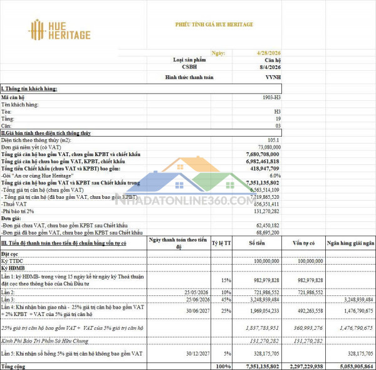Click the '45%' rate in Lần 3 row
The height and width of the screenshot is (370, 376).
click(x=226, y=300)
